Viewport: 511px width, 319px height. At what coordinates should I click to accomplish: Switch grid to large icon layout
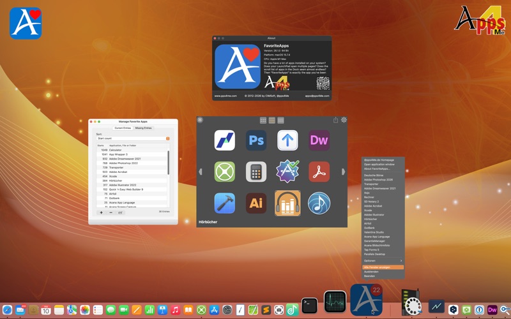tap(280, 121)
